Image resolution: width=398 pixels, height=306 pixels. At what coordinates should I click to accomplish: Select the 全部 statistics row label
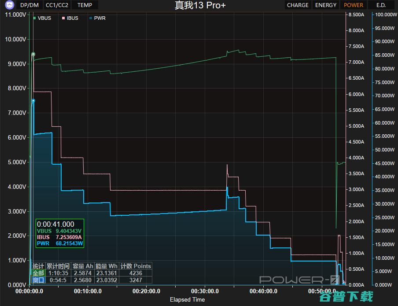tap(38, 273)
